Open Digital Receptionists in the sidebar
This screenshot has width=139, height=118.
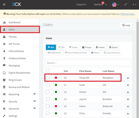click(x=20, y=73)
